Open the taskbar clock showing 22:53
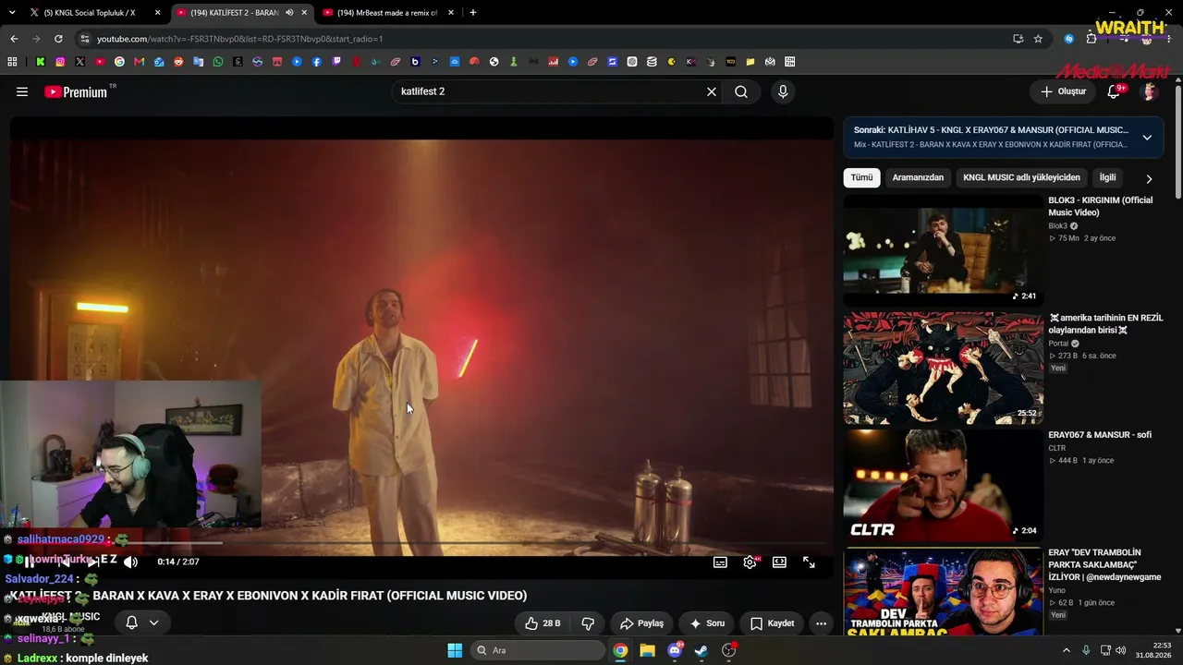The image size is (1183, 665). (x=1153, y=650)
